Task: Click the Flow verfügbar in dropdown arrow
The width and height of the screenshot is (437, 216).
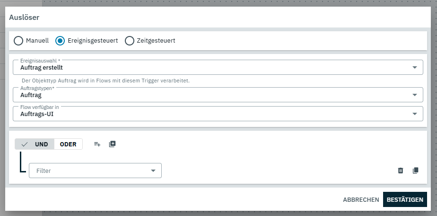Action: pyautogui.click(x=415, y=114)
